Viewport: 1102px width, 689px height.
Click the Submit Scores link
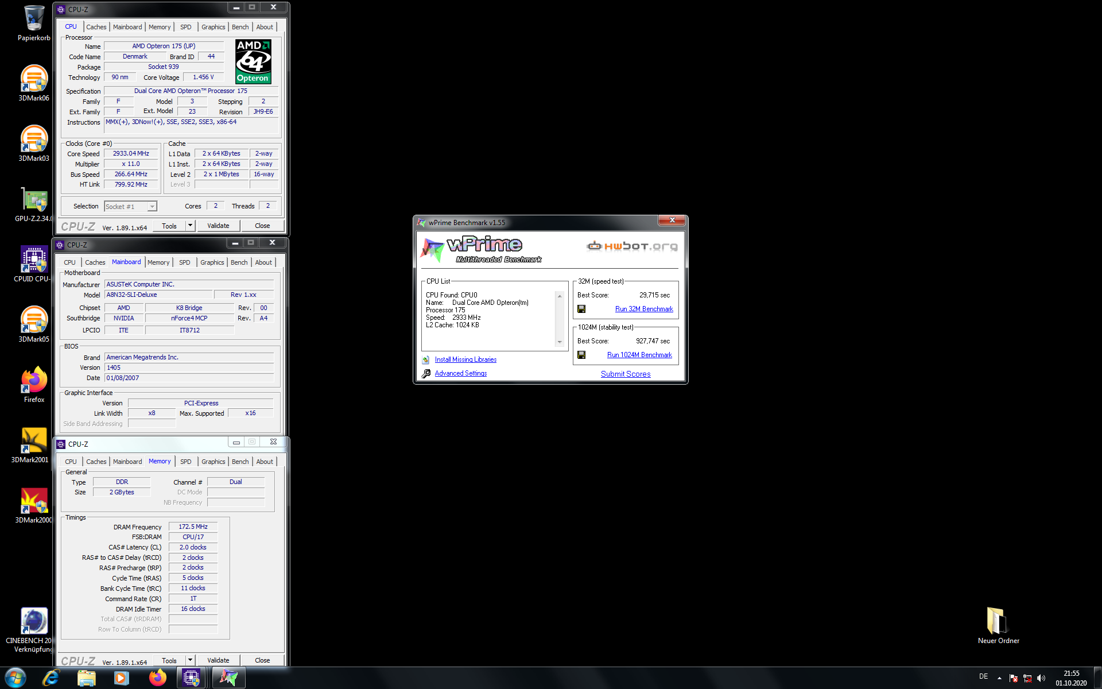coord(626,374)
